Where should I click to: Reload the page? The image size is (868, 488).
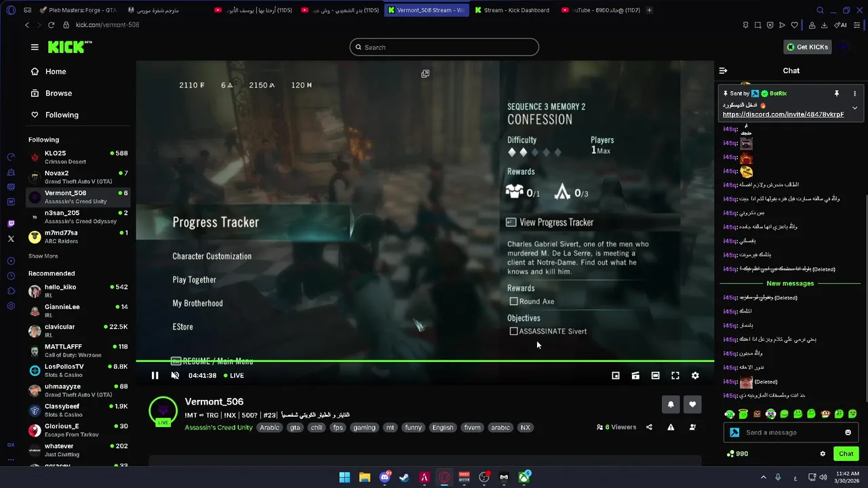[x=51, y=25]
